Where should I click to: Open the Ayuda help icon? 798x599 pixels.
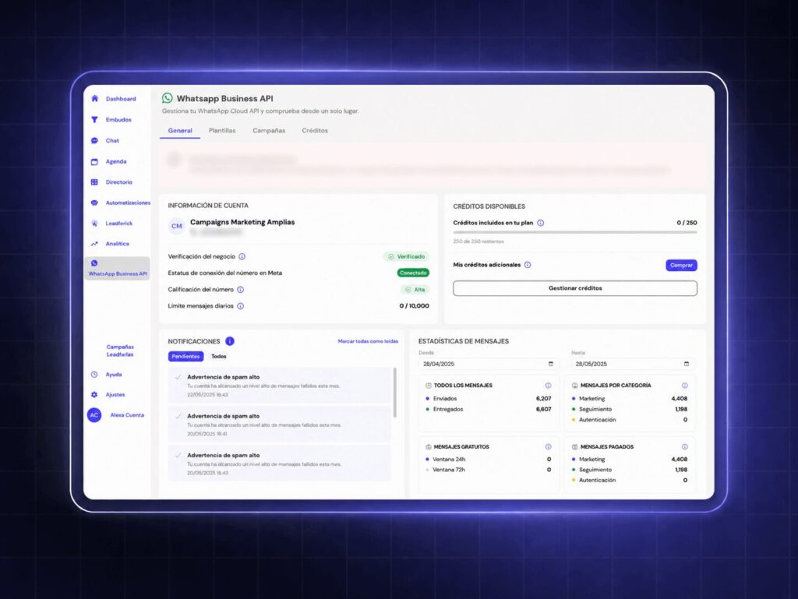94,374
